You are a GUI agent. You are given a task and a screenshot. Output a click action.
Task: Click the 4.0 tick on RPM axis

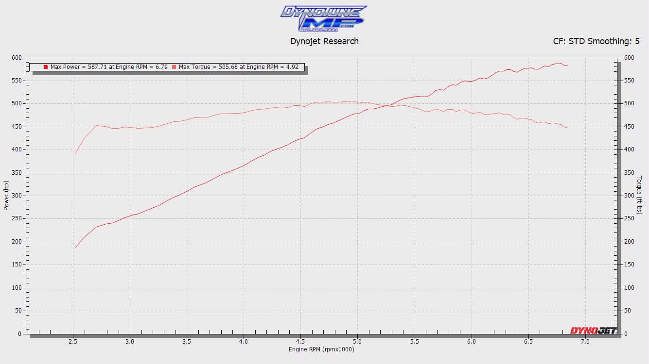pos(244,342)
